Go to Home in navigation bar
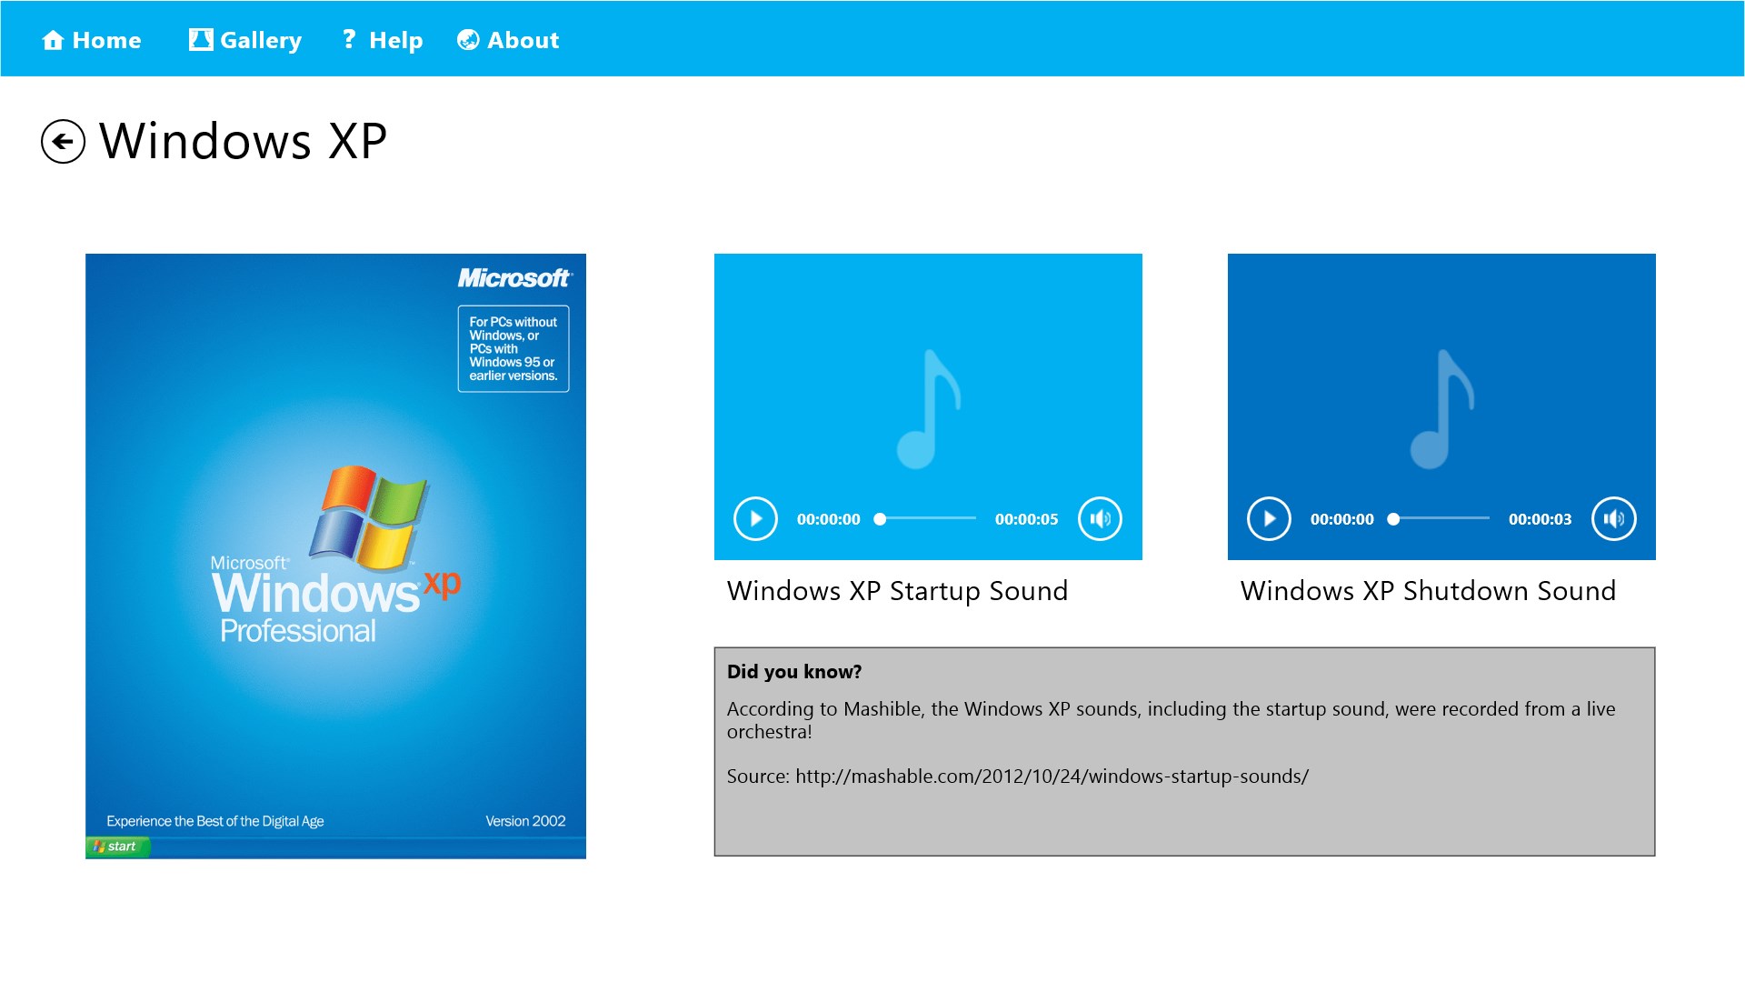1745x982 pixels. [x=106, y=40]
